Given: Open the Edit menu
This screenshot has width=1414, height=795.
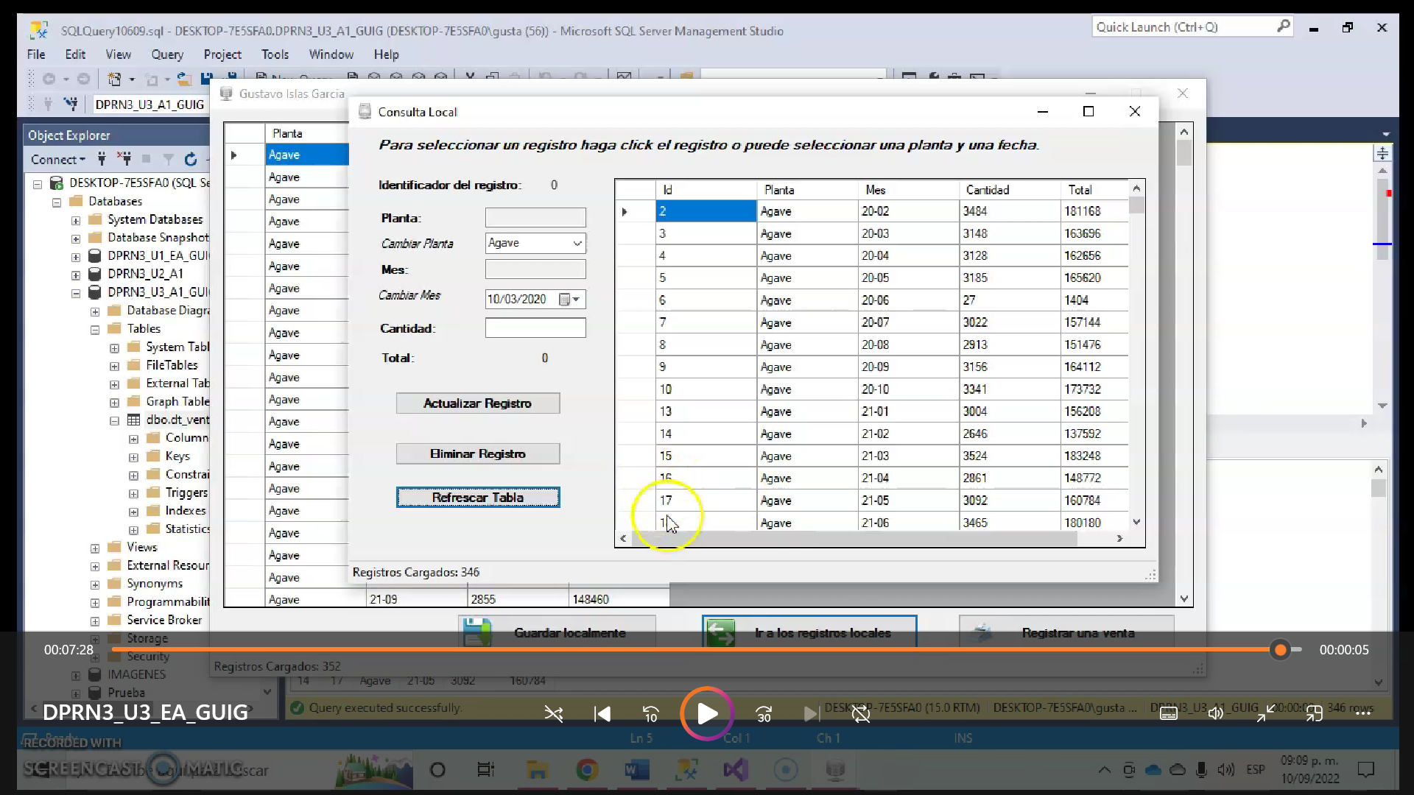Looking at the screenshot, I should [x=75, y=54].
